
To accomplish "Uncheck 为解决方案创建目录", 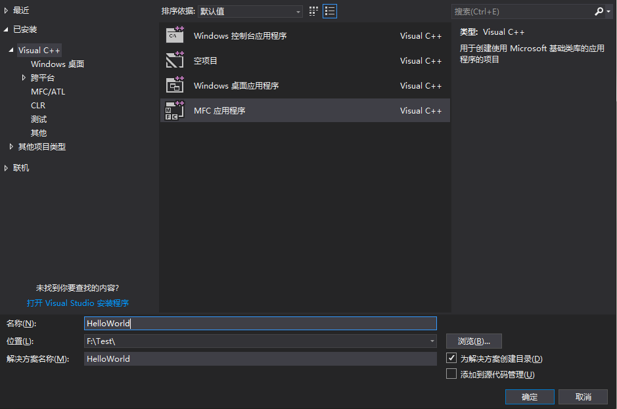I will (x=451, y=358).
